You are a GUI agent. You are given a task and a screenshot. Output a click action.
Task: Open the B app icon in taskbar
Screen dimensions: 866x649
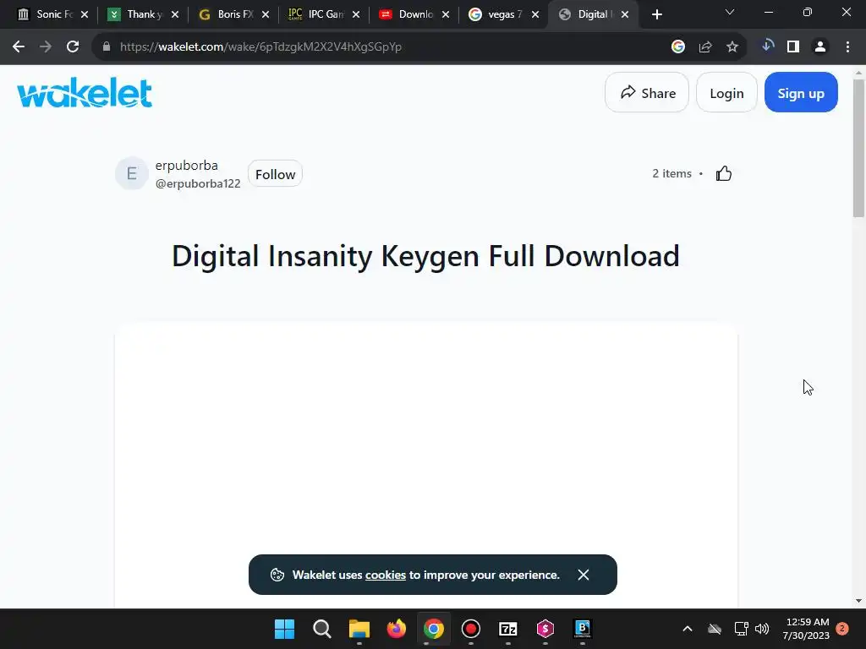click(x=582, y=629)
